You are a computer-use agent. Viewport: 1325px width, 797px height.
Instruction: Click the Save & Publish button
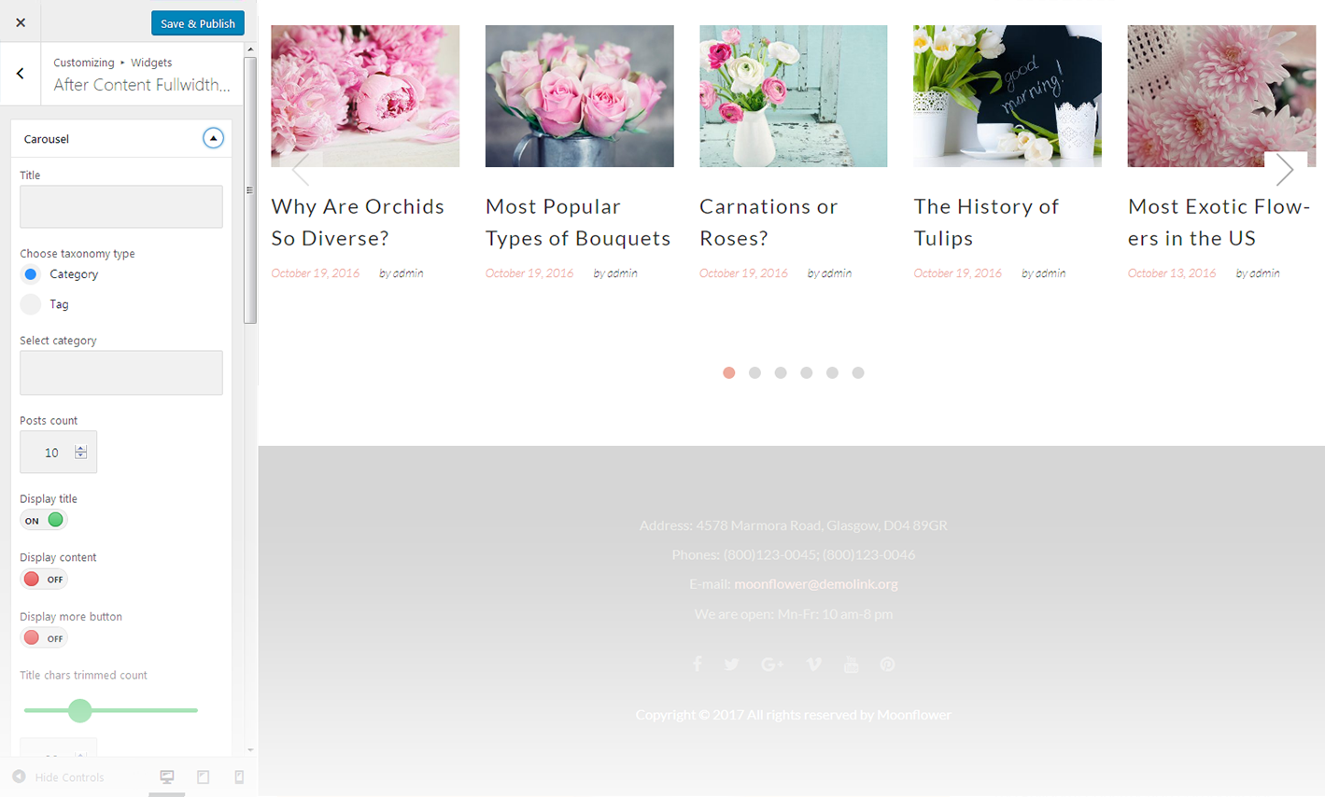198,23
